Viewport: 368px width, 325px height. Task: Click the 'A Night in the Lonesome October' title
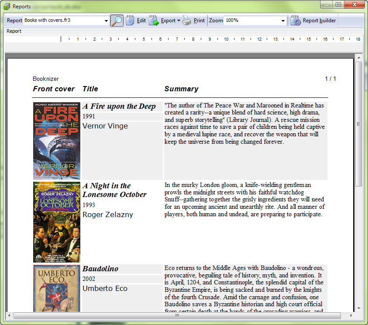tap(114, 190)
